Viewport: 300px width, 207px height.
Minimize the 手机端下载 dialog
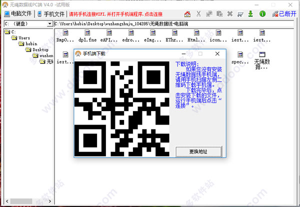point(183,54)
